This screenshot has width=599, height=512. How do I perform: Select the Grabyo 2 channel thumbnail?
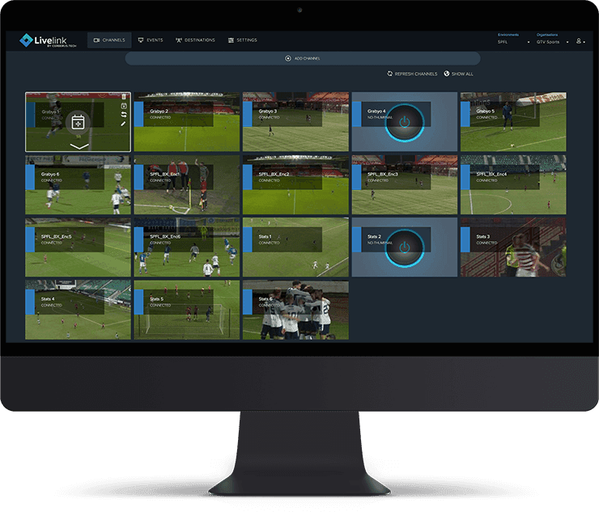click(187, 122)
